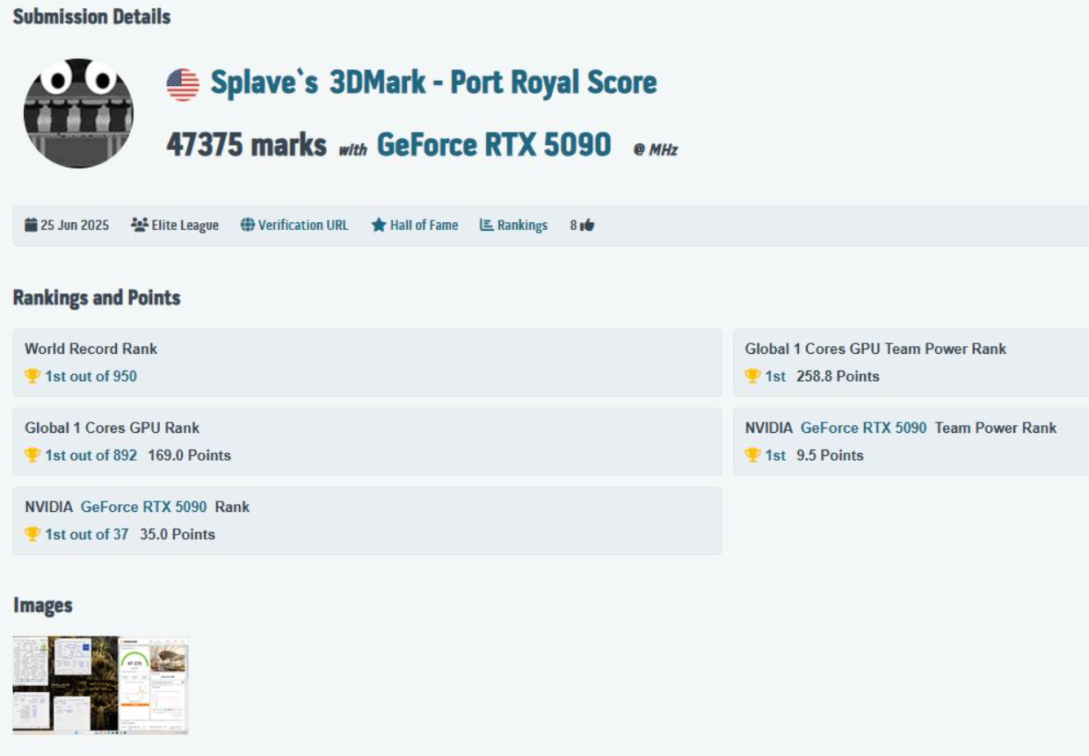Open 1st link beside 258.8 Points
This screenshot has height=756, width=1089.
[775, 376]
